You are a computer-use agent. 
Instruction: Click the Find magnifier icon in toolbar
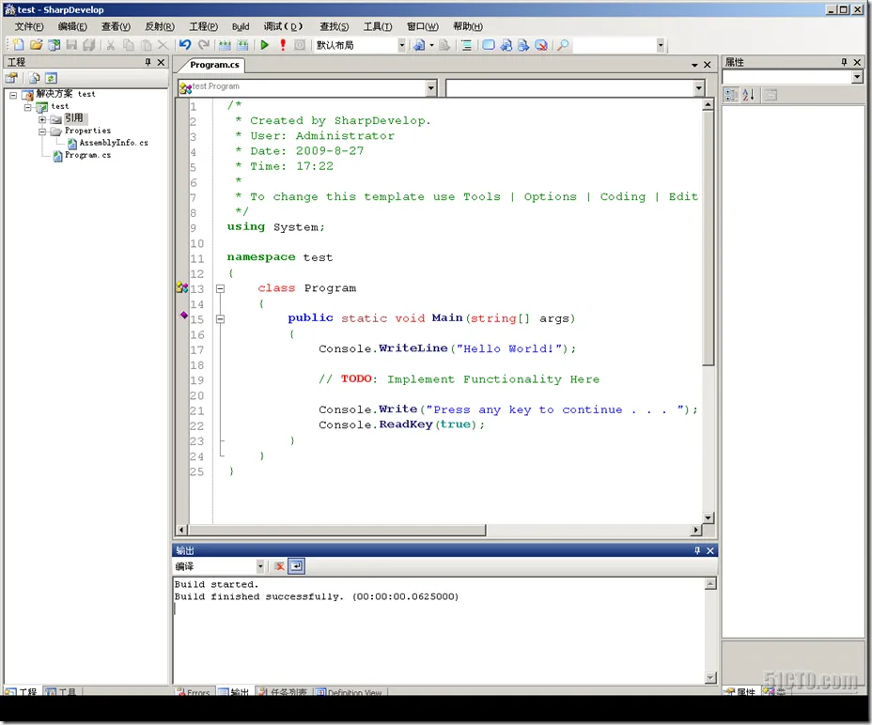pyautogui.click(x=563, y=45)
